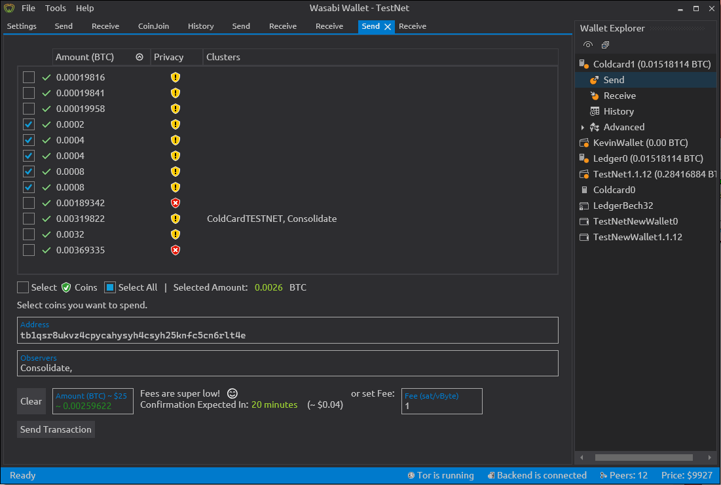Click the Clear button
Image resolution: width=721 pixels, height=485 pixels.
(x=31, y=401)
